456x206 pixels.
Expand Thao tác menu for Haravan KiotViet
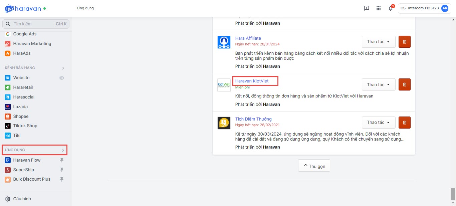click(x=378, y=84)
